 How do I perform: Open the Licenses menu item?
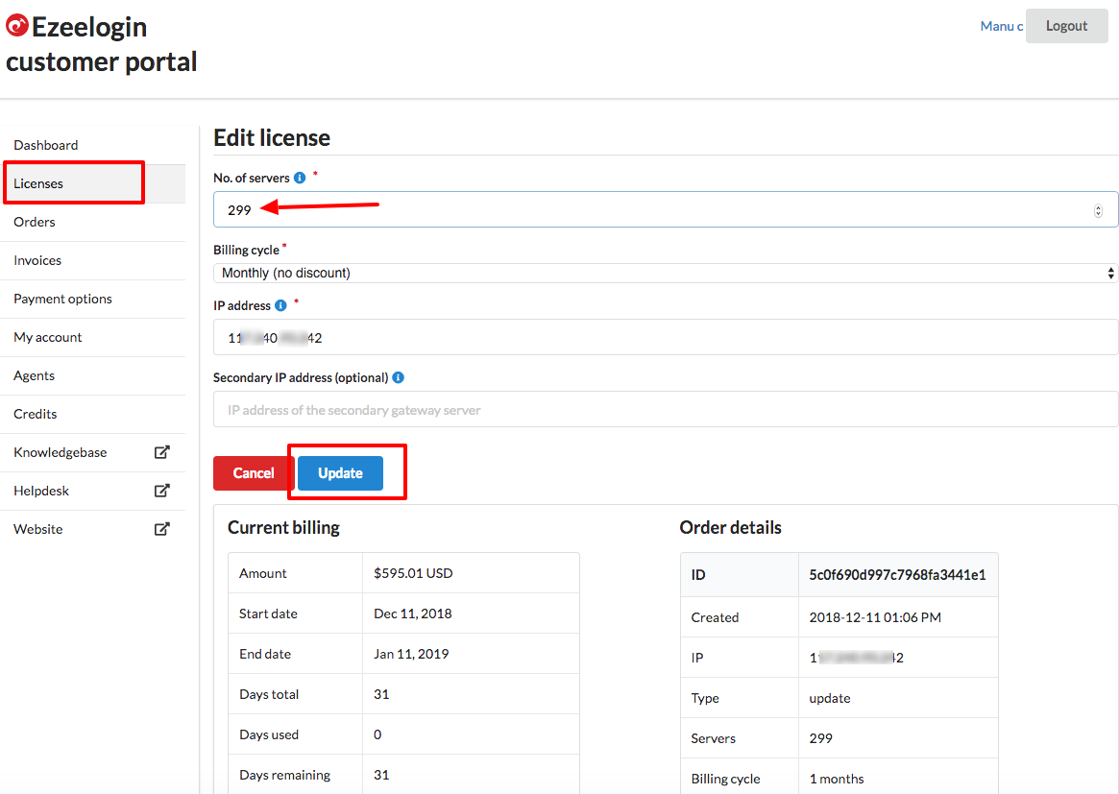coord(93,183)
